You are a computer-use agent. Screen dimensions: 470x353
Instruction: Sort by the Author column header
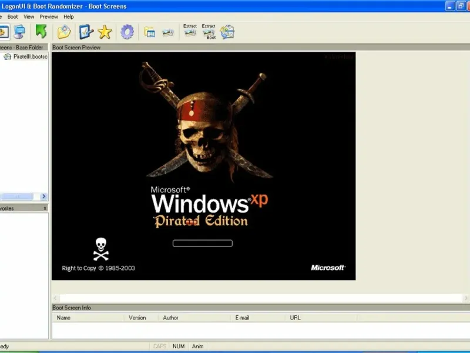170,318
